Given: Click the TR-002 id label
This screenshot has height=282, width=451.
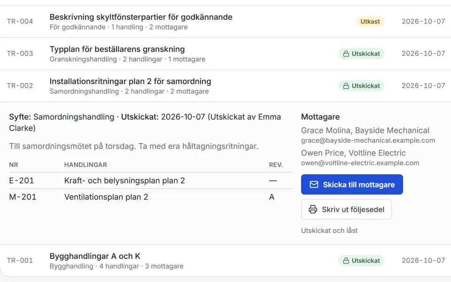Looking at the screenshot, I should click(x=20, y=86).
